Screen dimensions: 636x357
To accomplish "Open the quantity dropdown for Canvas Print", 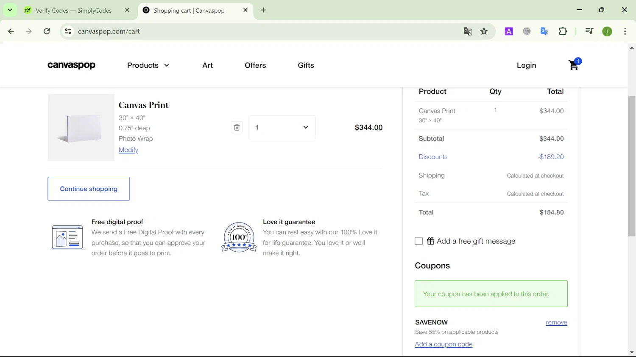I will point(282,127).
